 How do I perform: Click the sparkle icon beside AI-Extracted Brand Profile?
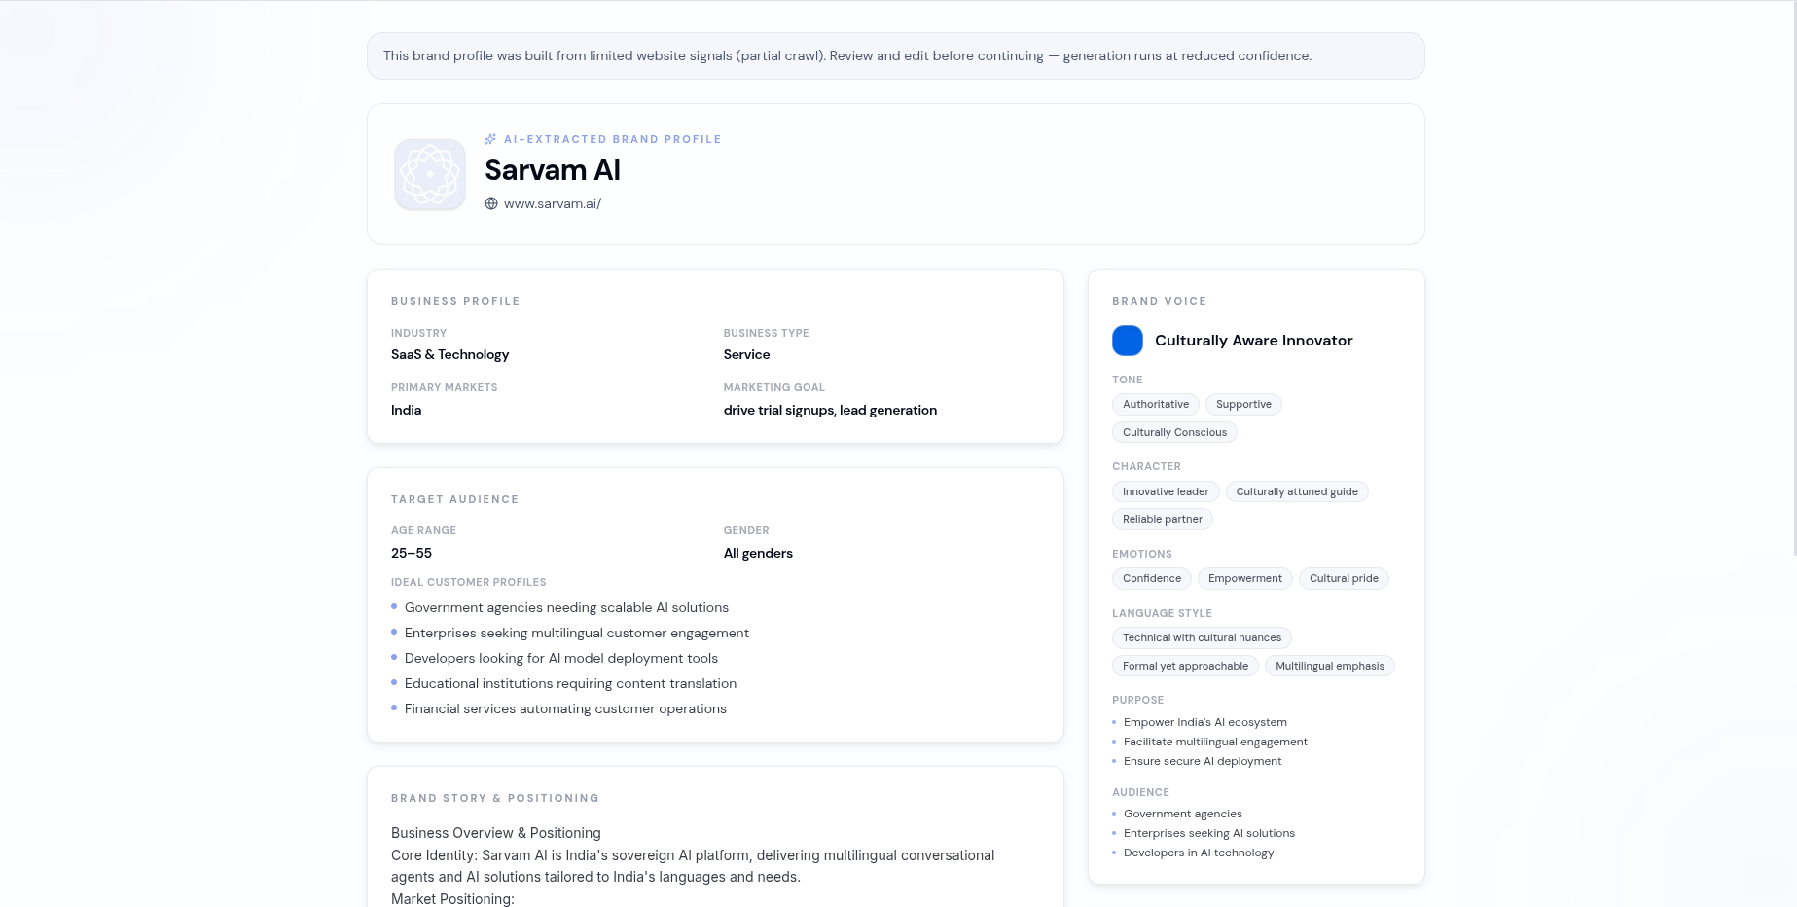pyautogui.click(x=490, y=139)
